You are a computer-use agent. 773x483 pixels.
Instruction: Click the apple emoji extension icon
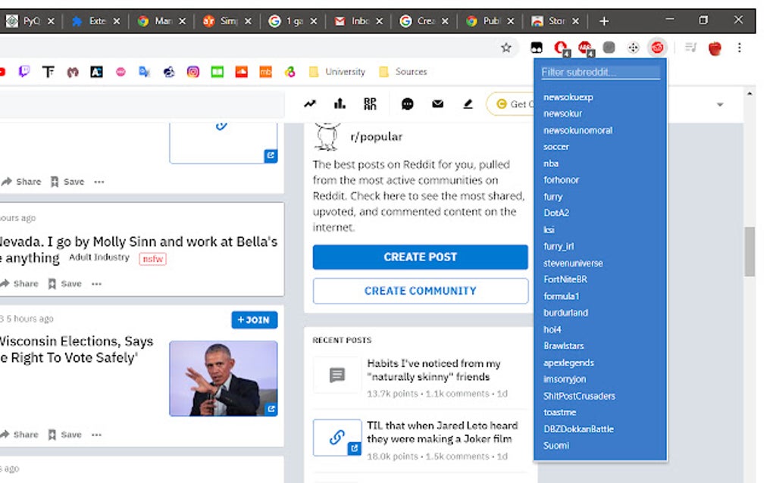coord(713,47)
